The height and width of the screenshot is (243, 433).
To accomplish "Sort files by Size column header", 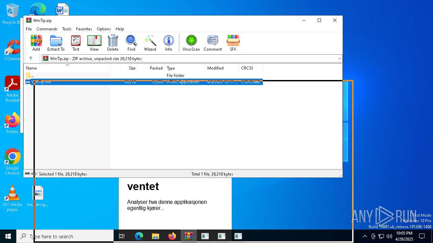I will click(124, 68).
